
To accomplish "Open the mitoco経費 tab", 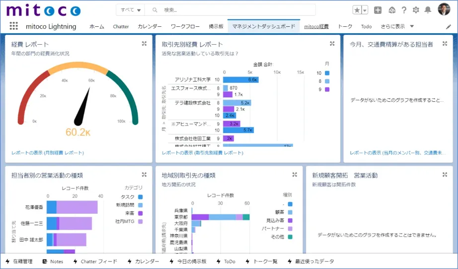I will pyautogui.click(x=316, y=26).
